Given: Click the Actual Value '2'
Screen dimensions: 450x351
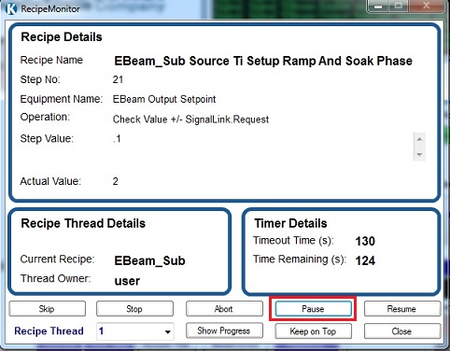Looking at the screenshot, I should tap(116, 181).
